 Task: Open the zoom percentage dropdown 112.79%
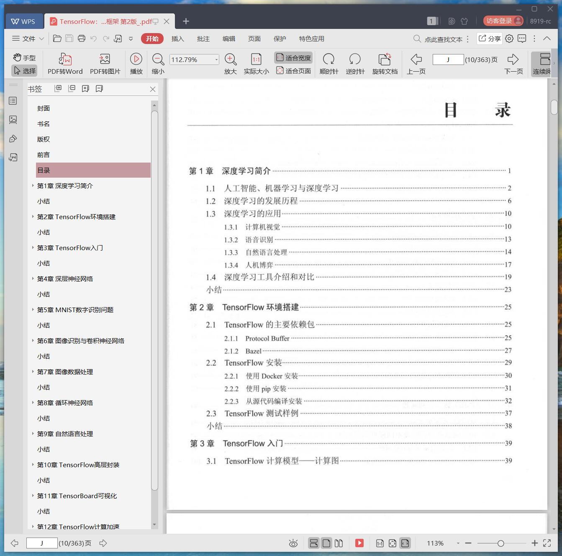coord(216,59)
